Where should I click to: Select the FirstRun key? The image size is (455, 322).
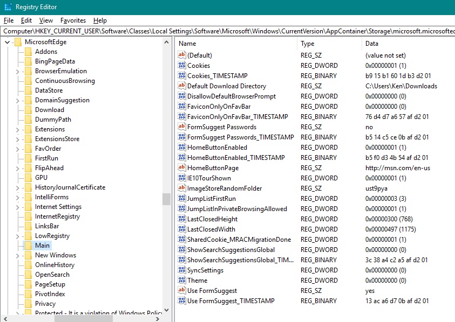tap(46, 158)
